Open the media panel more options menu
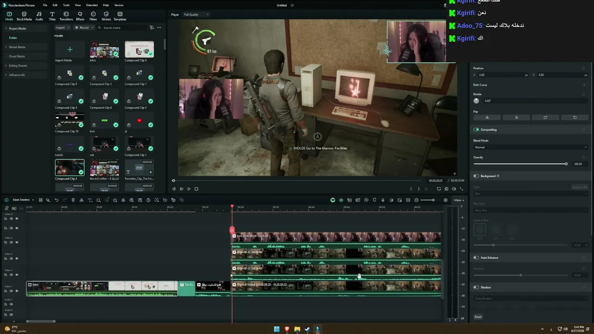Screen dimensions: 594x334 [159, 28]
